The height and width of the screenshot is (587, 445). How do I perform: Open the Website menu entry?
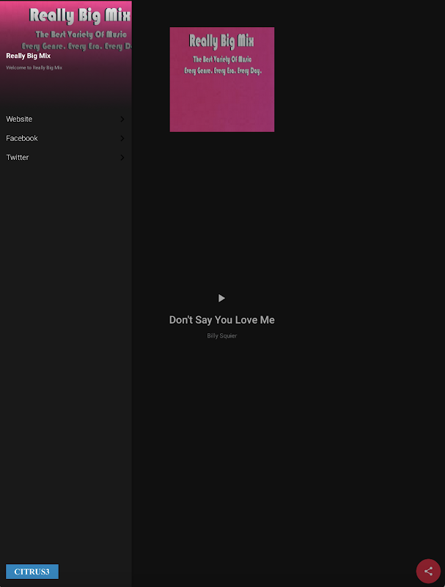66,119
